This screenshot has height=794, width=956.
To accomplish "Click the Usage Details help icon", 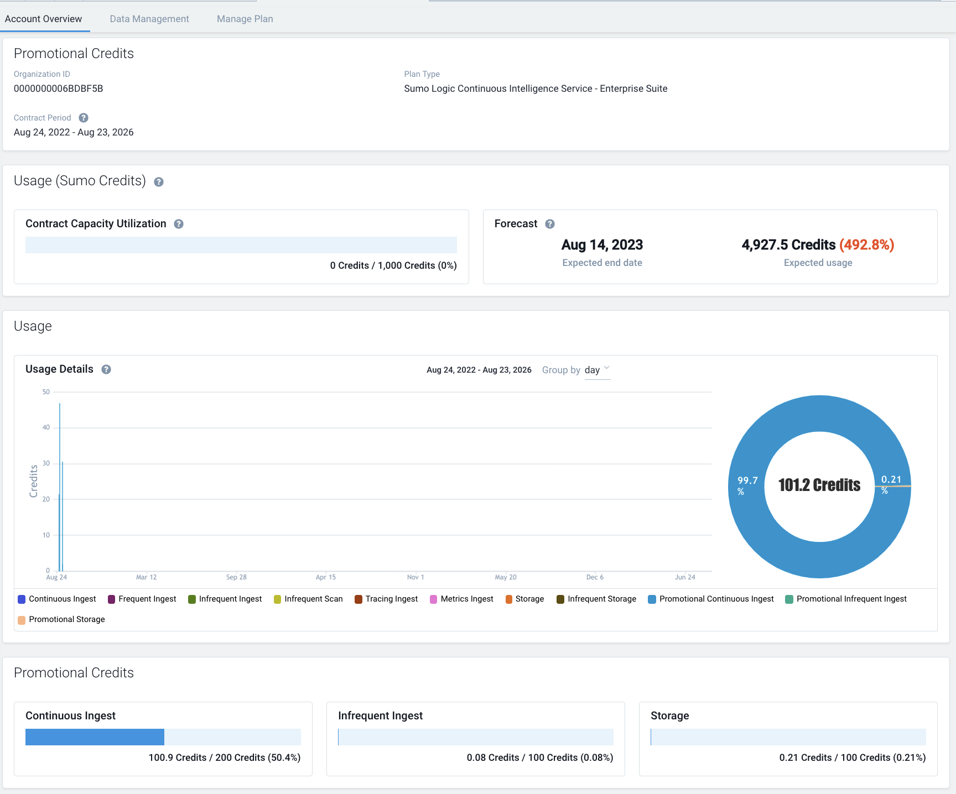I will pyautogui.click(x=106, y=369).
